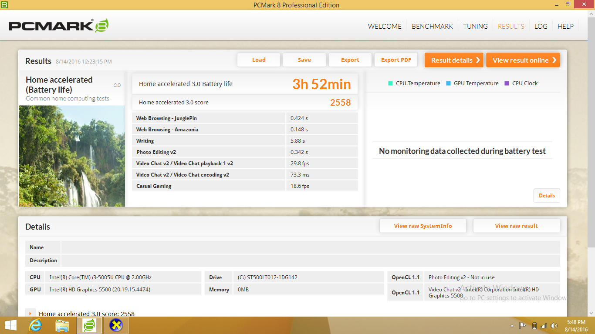This screenshot has width=595, height=334.
Task: Click the ST500LT012-1DG142 drive value
Action: 267,277
